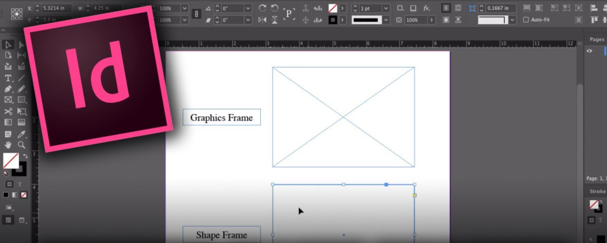This screenshot has width=607, height=243.
Task: Toggle the wrap around object shape button
Action: coord(446,20)
